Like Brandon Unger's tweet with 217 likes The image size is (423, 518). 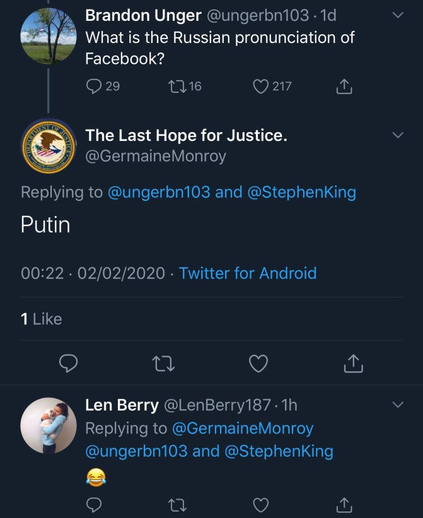click(261, 87)
